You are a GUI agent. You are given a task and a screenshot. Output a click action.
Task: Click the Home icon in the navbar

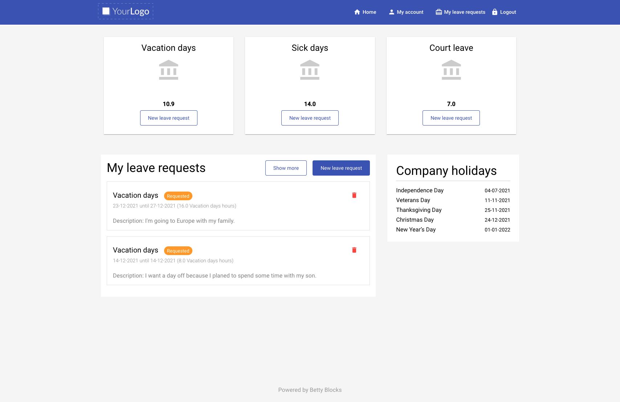[357, 12]
